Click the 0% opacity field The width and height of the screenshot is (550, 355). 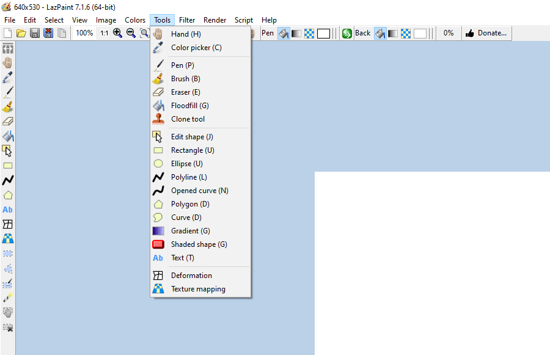coord(449,33)
